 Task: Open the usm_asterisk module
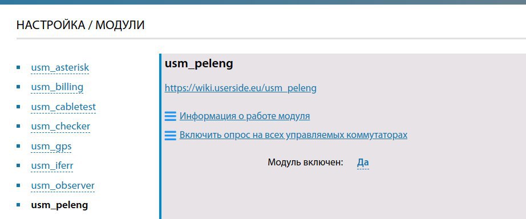click(x=60, y=67)
